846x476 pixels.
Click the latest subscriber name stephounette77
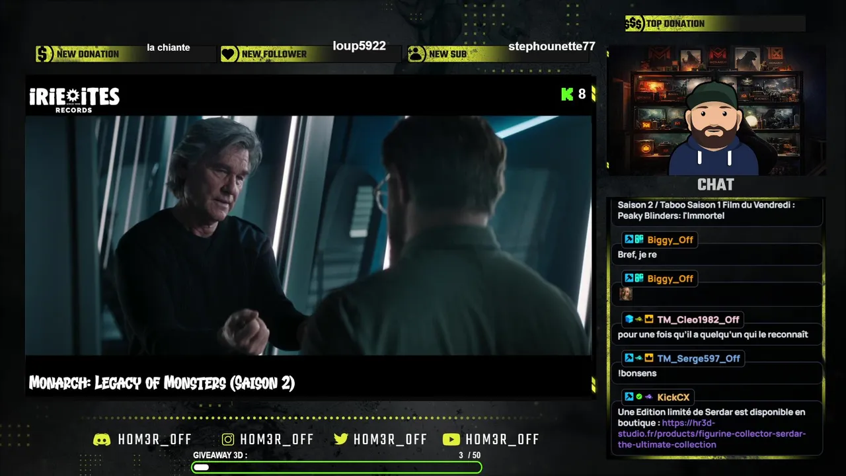click(x=552, y=46)
